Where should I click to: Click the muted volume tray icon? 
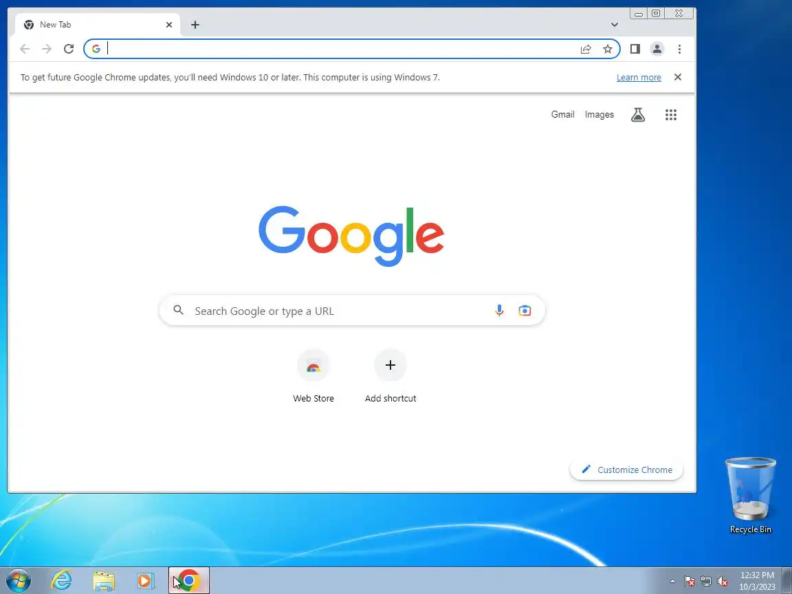[x=723, y=582]
